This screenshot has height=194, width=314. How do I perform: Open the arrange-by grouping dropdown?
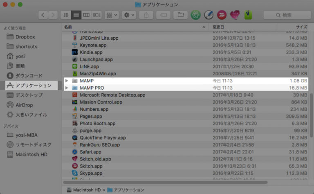[x=112, y=15]
